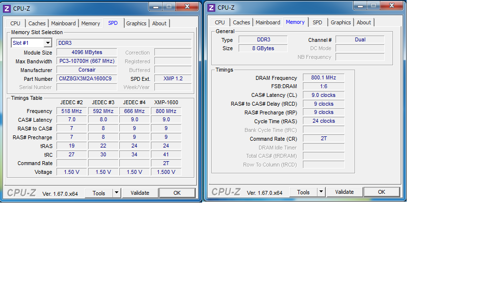Click CPU-Z logo icon in right window title bar

[211, 8]
